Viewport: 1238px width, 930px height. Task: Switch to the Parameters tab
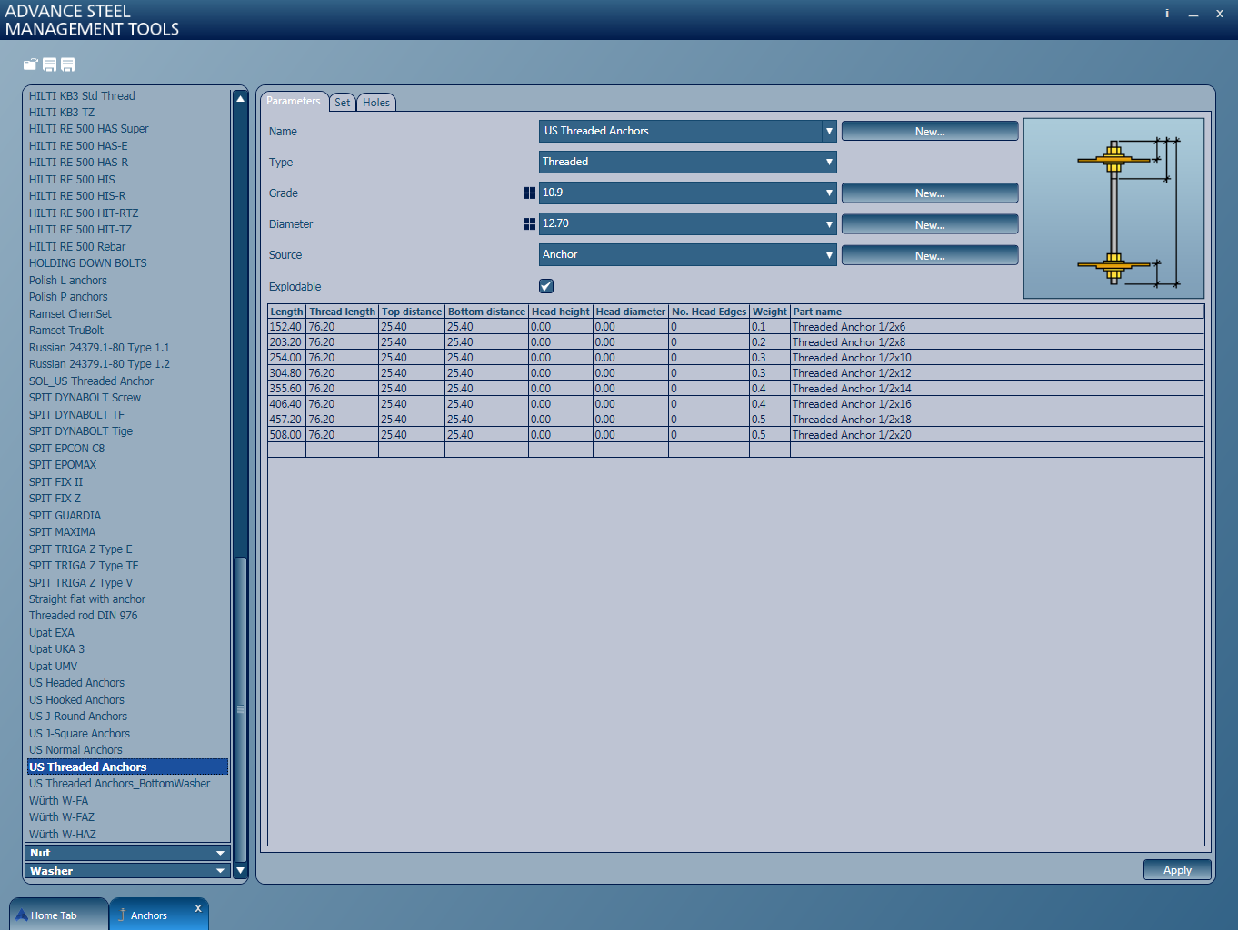point(294,102)
